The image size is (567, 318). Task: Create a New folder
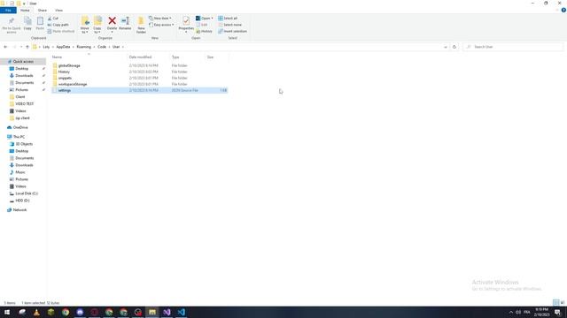(x=141, y=25)
